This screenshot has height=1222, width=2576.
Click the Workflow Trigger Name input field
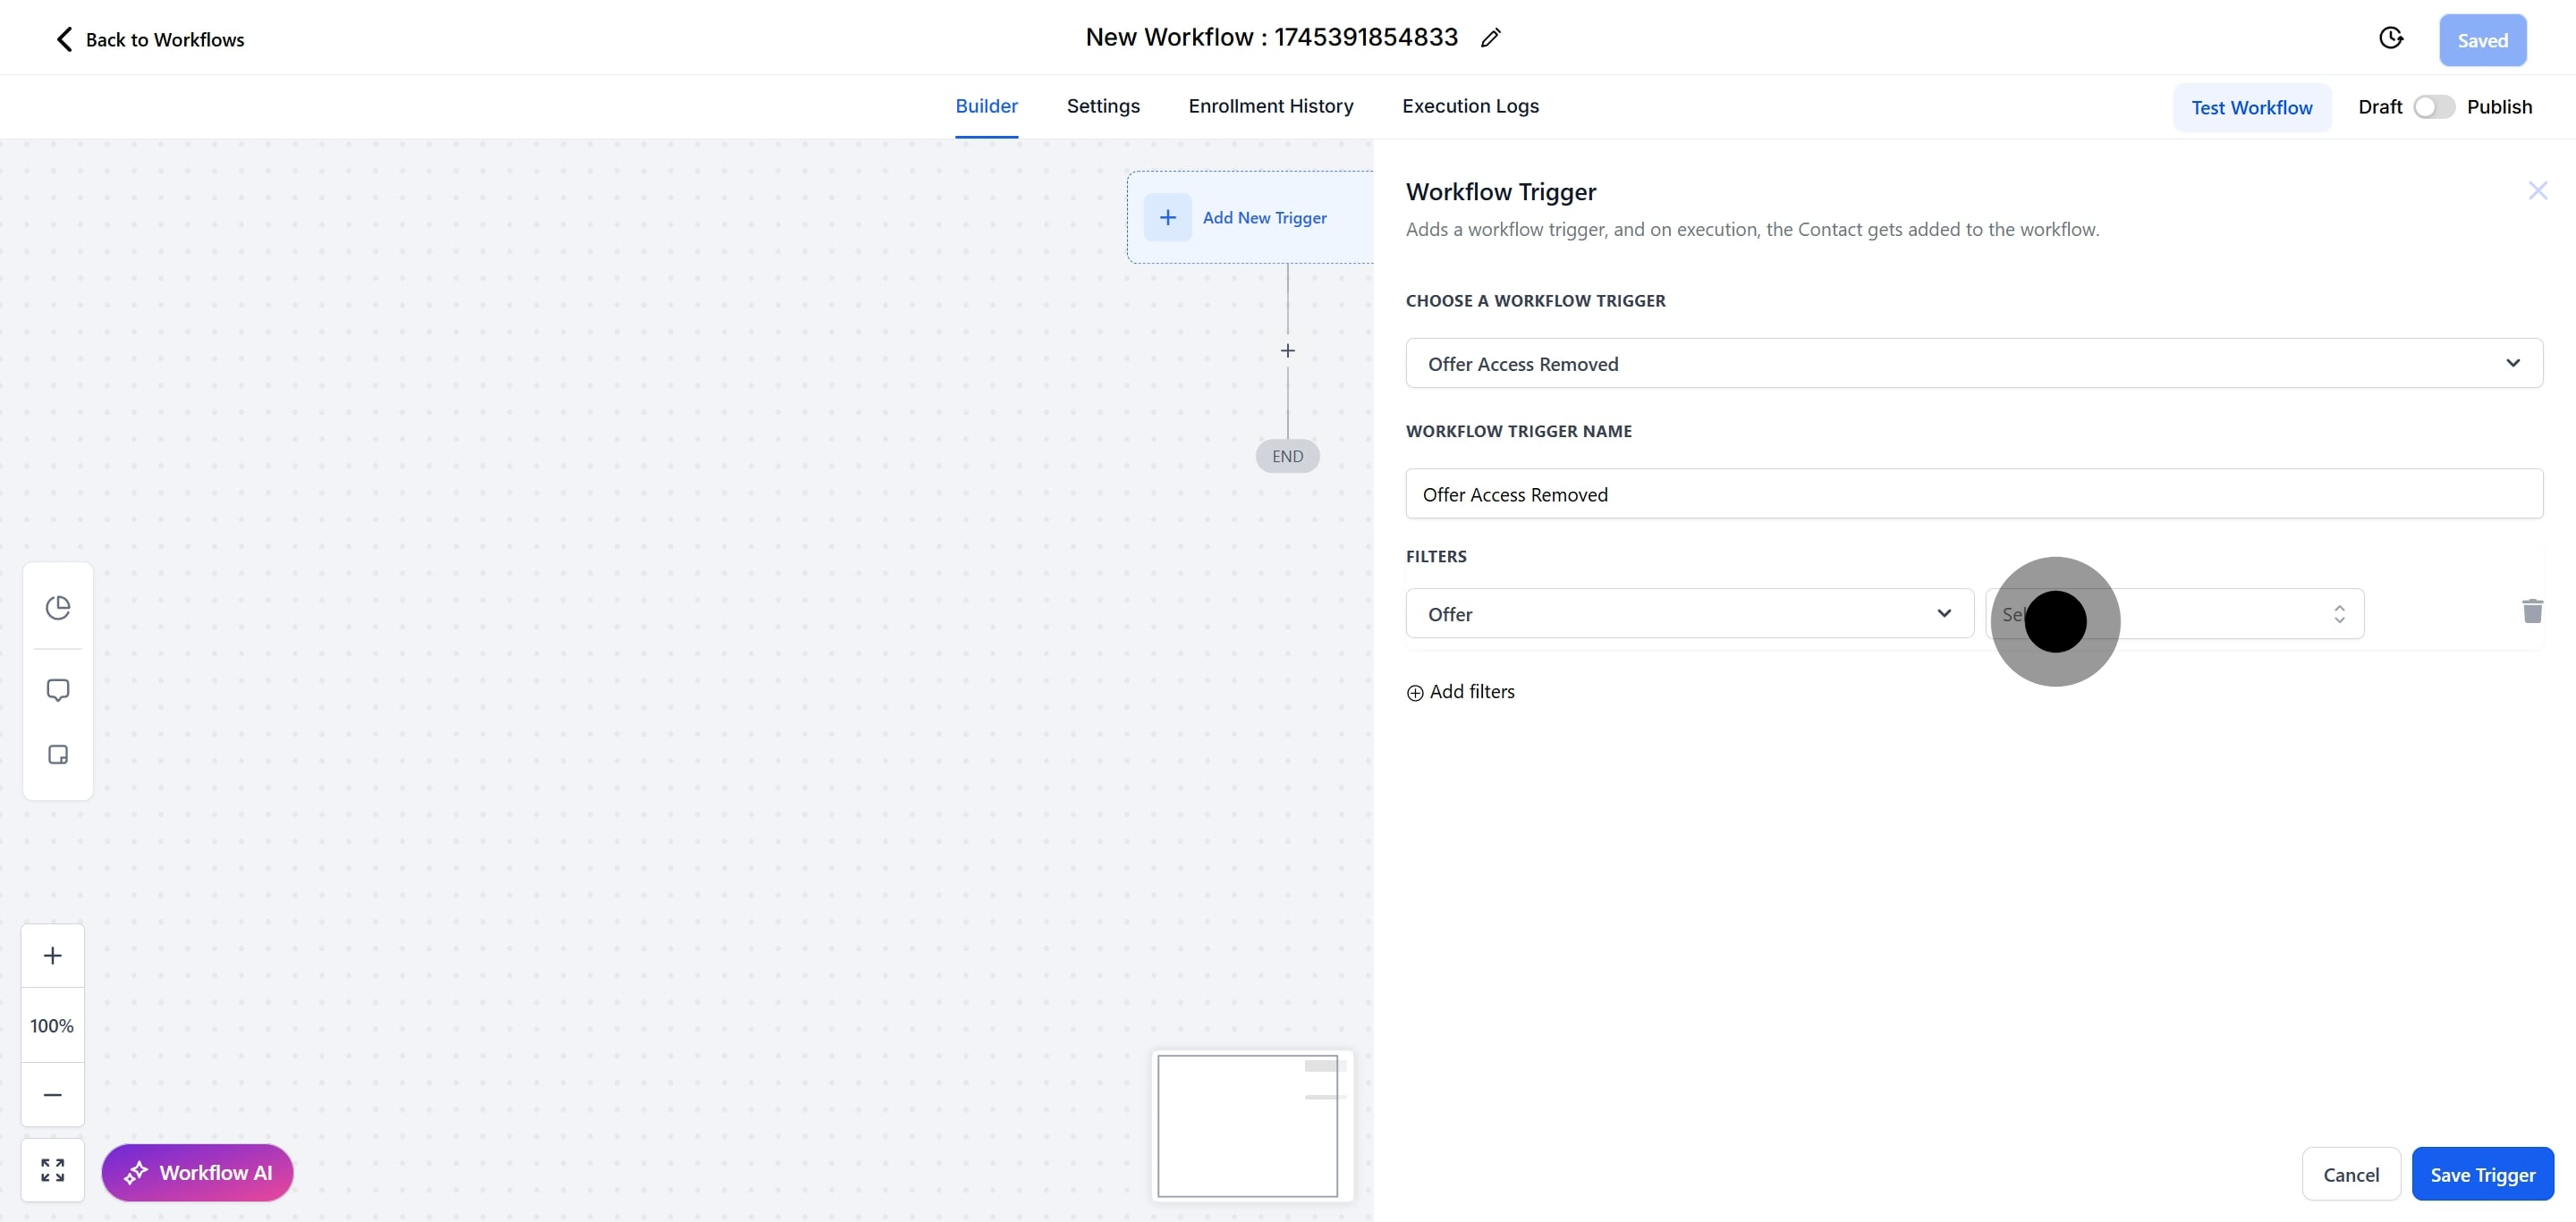pos(1973,493)
